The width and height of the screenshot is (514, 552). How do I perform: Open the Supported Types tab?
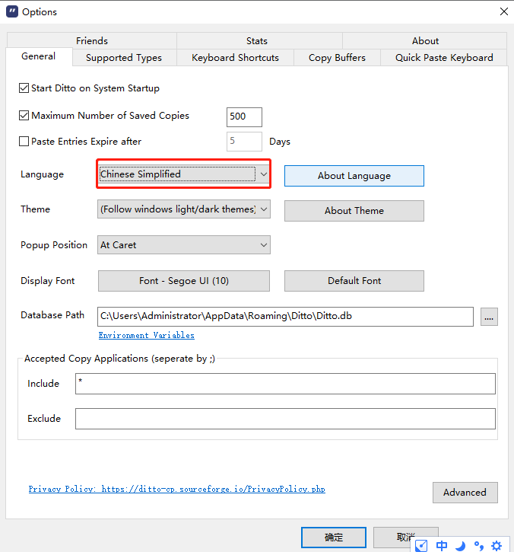click(123, 58)
